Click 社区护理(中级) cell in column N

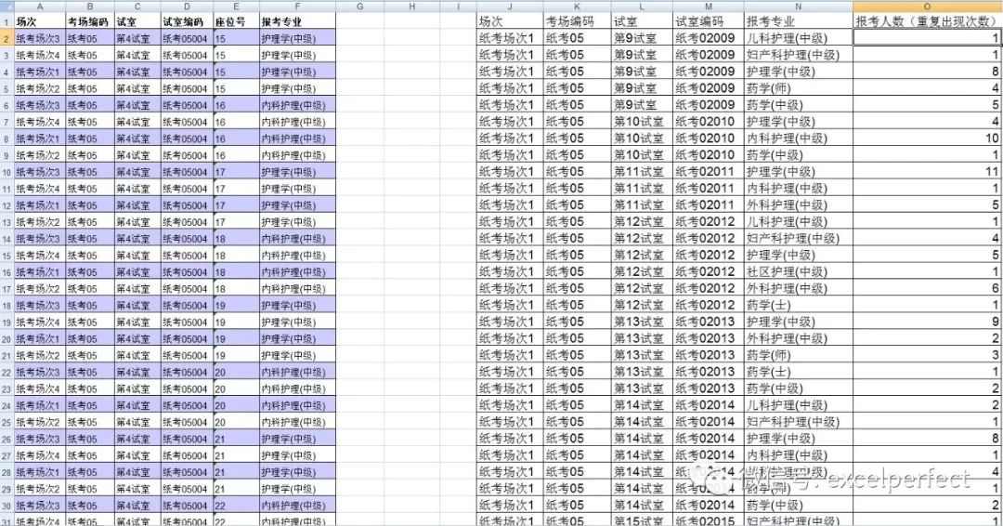799,271
